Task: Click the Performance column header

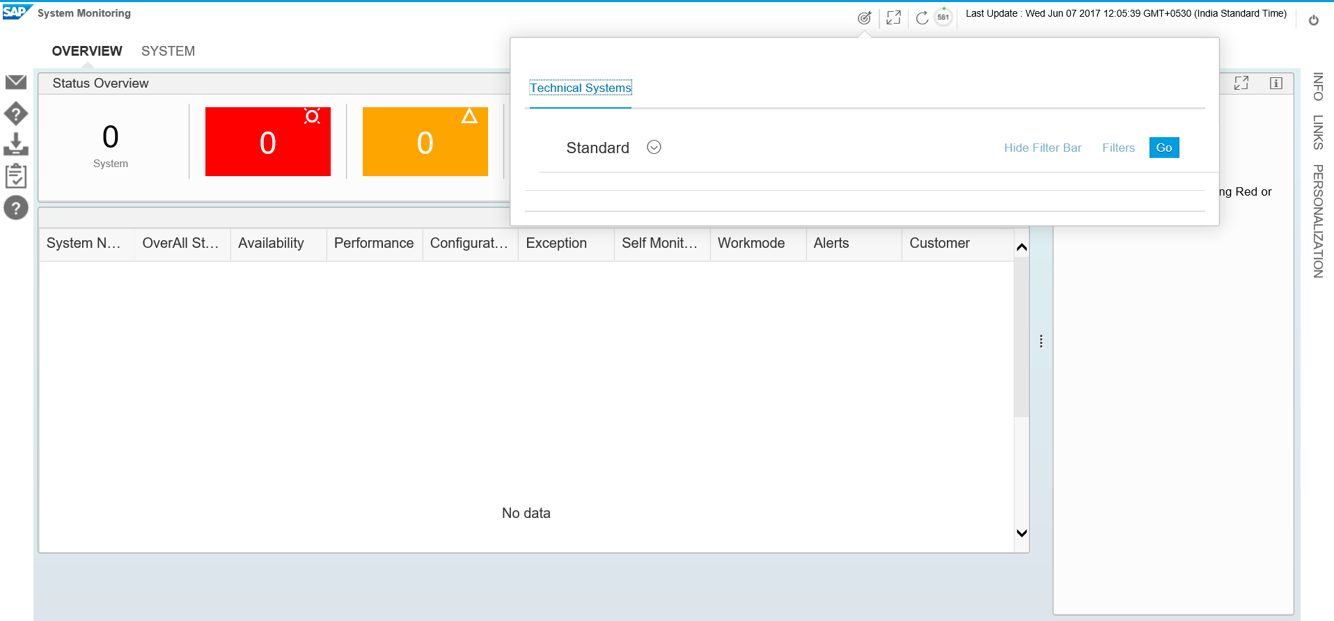Action: click(x=375, y=243)
